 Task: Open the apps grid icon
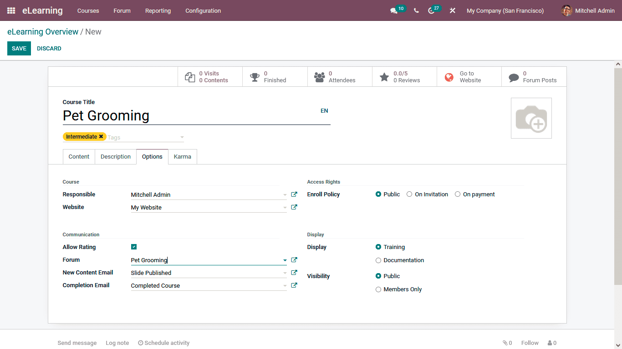coord(10,10)
